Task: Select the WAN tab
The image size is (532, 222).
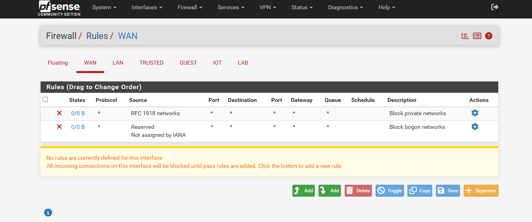Action: point(90,63)
